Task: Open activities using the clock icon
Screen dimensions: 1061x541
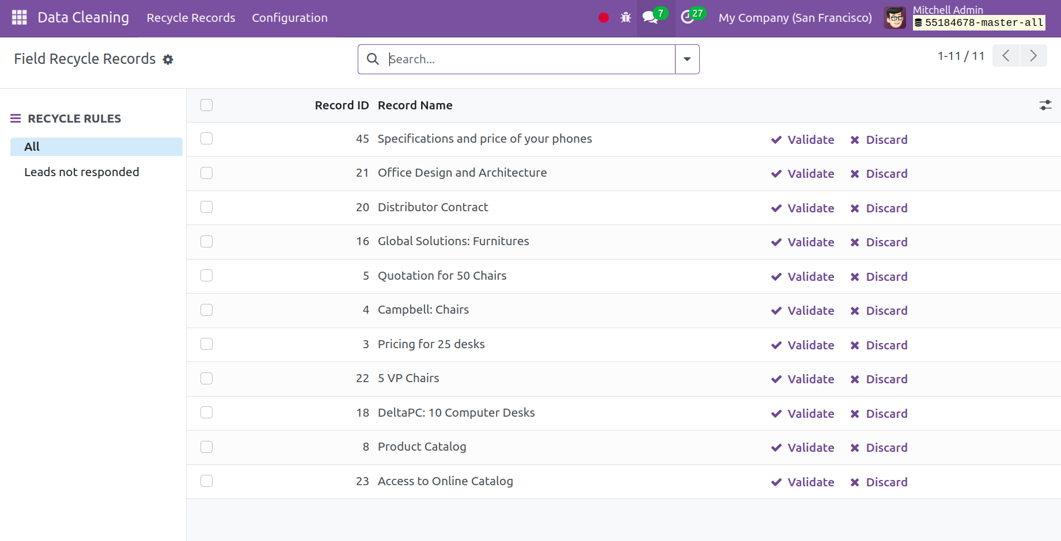Action: coord(689,17)
